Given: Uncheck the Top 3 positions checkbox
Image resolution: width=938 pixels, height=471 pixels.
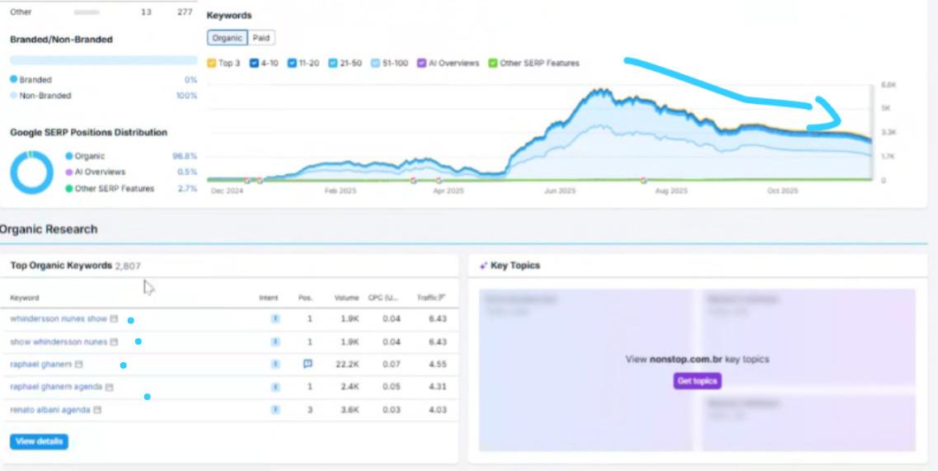Looking at the screenshot, I should 212,63.
